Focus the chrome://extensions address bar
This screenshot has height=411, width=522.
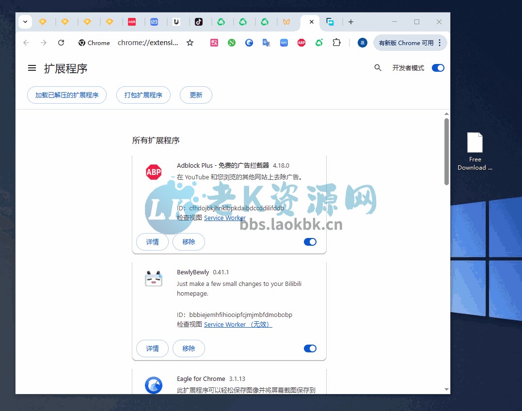point(148,43)
